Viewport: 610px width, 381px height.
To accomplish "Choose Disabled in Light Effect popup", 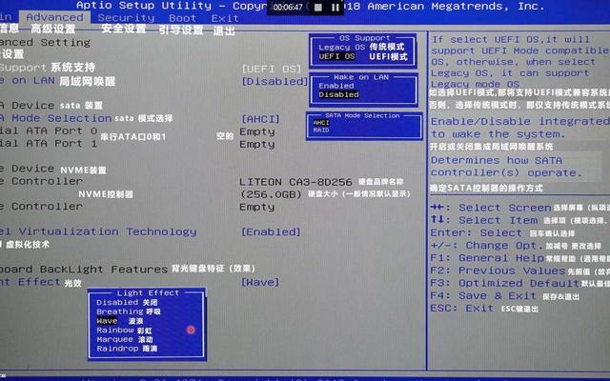I will pyautogui.click(x=117, y=302).
